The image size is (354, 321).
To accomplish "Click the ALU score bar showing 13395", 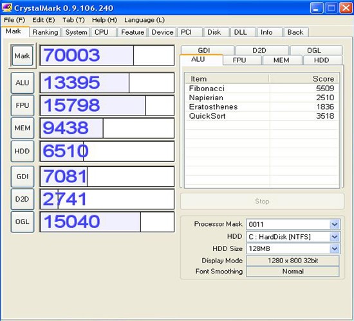I will coord(107,83).
